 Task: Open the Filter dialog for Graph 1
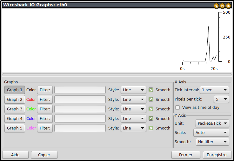pos(45,90)
